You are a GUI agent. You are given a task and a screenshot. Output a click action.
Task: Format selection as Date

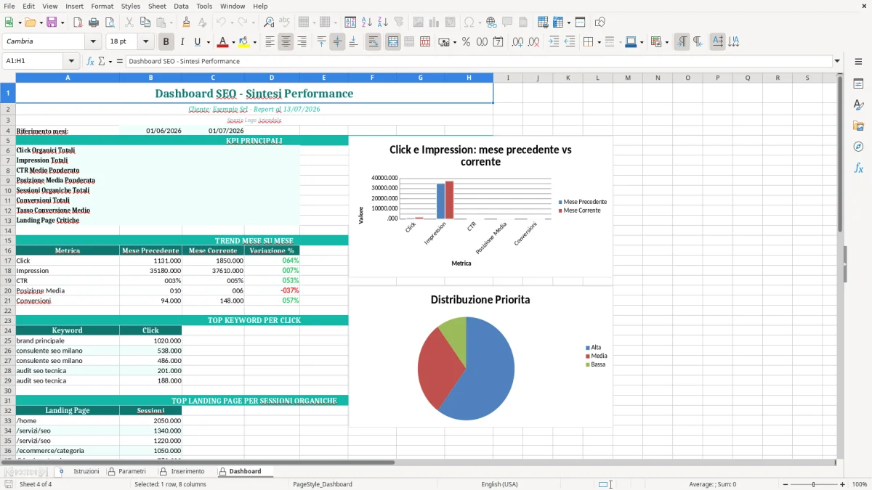tap(498, 42)
